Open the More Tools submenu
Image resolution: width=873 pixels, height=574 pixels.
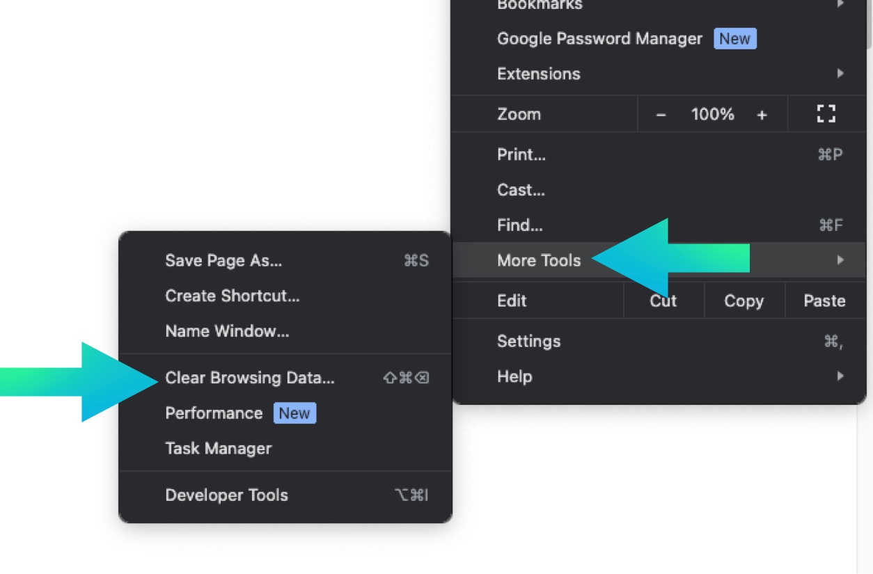pos(539,260)
